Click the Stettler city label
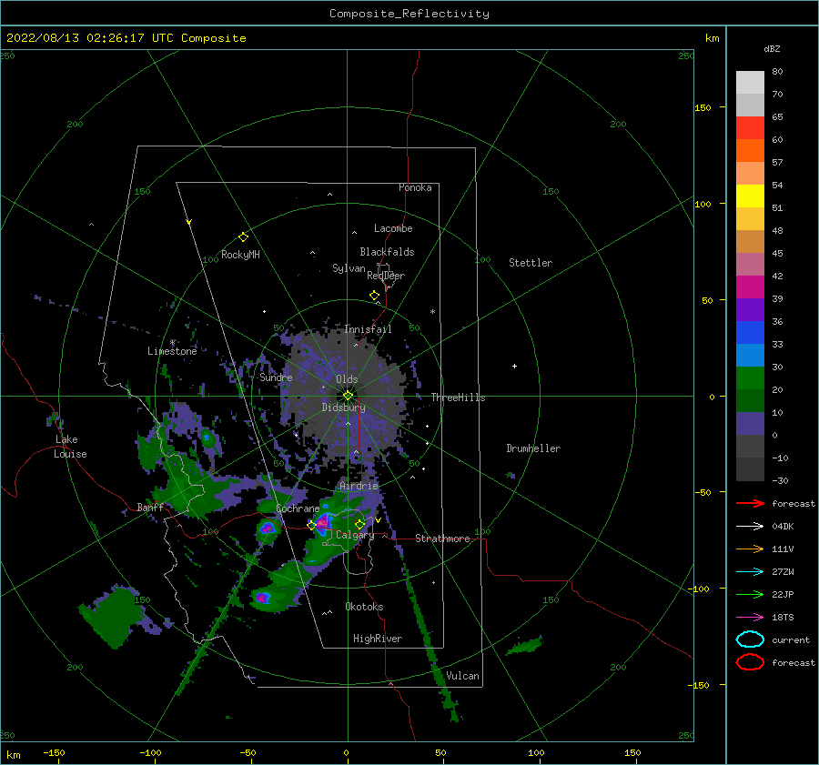 pos(531,263)
